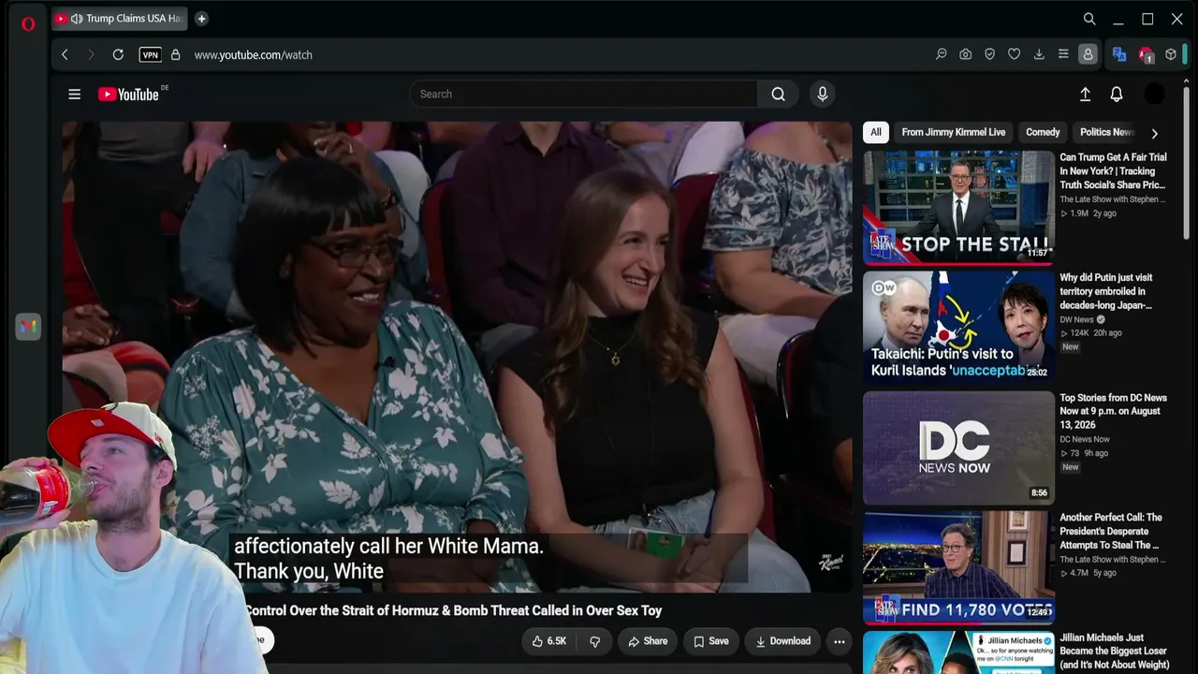Open "Jillian Michaels Just Became" video title
The image size is (1198, 674).
[x=1114, y=652]
